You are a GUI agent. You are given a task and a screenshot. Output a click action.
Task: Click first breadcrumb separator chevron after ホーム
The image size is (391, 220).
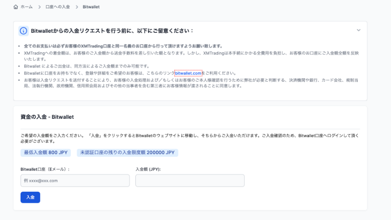pos(39,7)
